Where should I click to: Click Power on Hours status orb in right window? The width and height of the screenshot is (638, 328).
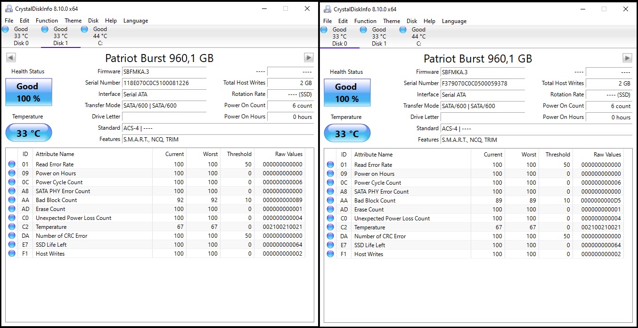(x=330, y=174)
